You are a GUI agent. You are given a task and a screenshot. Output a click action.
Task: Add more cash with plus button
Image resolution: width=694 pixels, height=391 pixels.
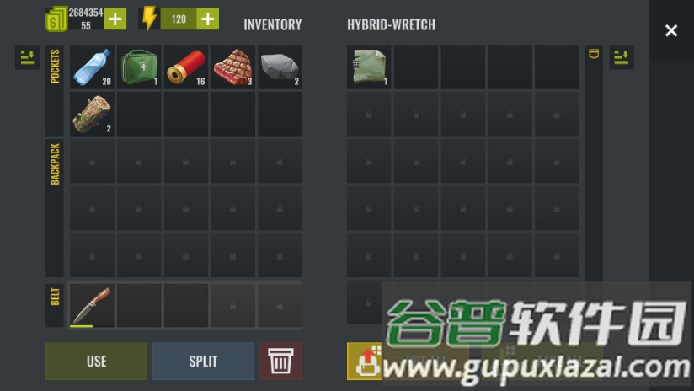pyautogui.click(x=115, y=19)
